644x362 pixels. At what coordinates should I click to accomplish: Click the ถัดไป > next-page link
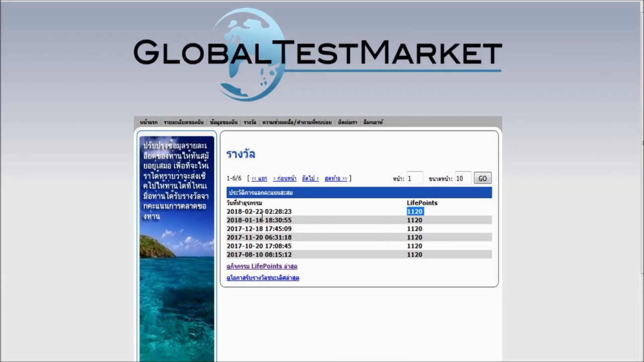[x=310, y=178]
